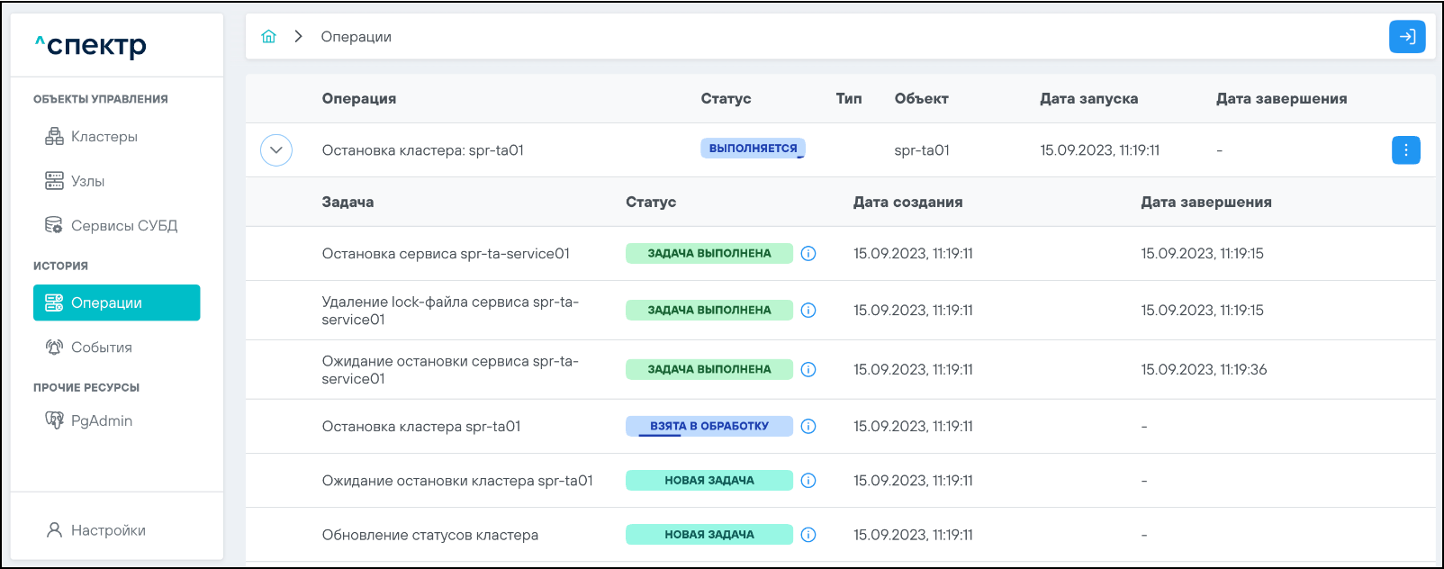Image resolution: width=1444 pixels, height=569 pixels.
Task: Click info icon for 'Обновление статусов кластера'
Action: [808, 535]
